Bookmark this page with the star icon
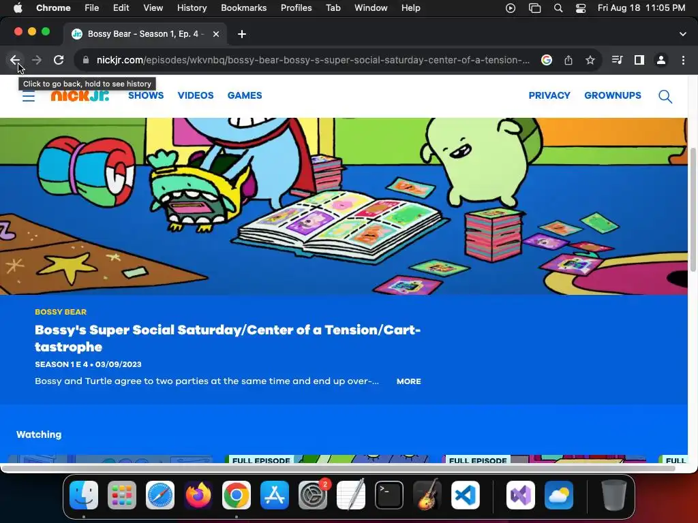Screen dimensions: 698x523 (x=590, y=60)
